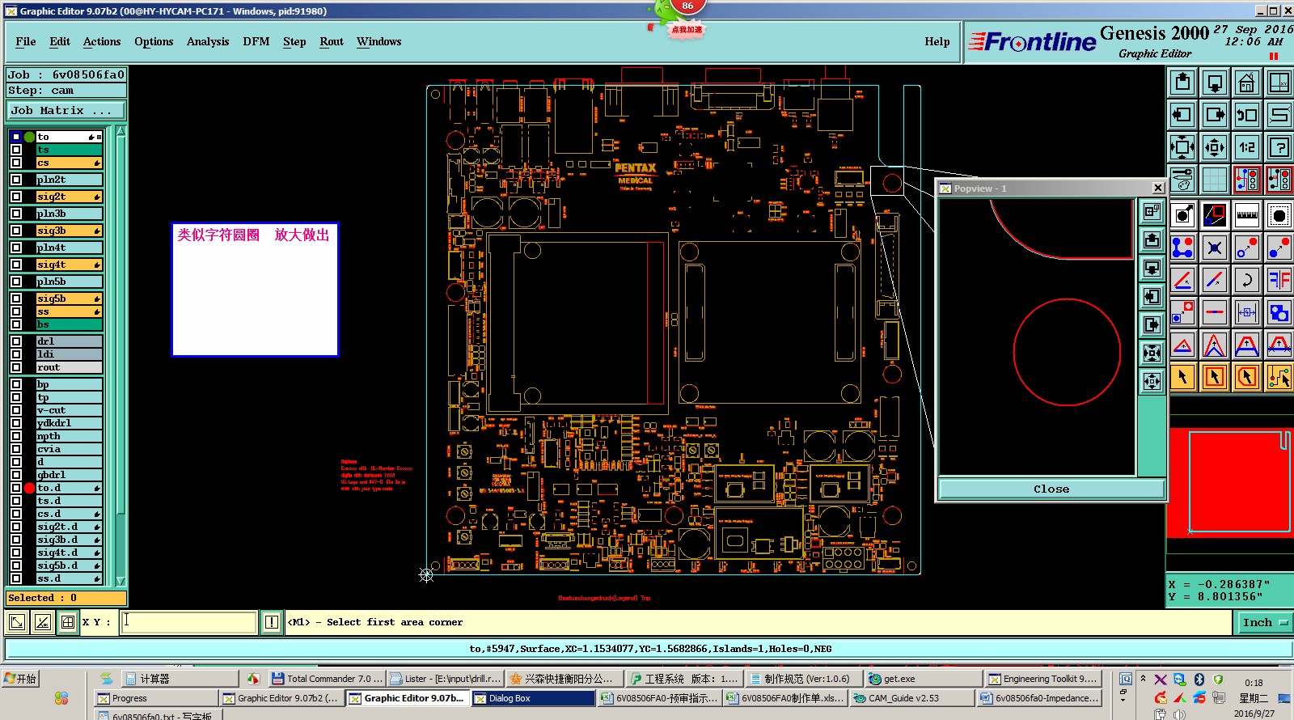The height and width of the screenshot is (720, 1294).
Task: Select the 'sig5b.d' layer row
Action: 69,565
